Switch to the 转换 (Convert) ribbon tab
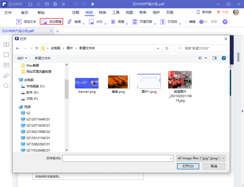This screenshot has height=187, width=244. coord(102,13)
